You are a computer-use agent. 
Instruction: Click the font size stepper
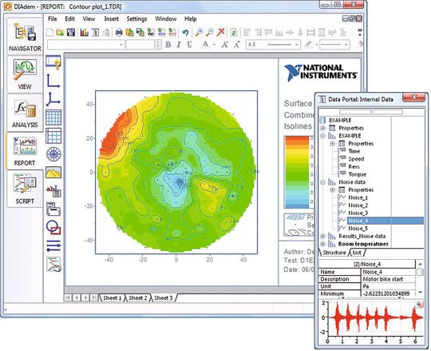click(x=158, y=45)
